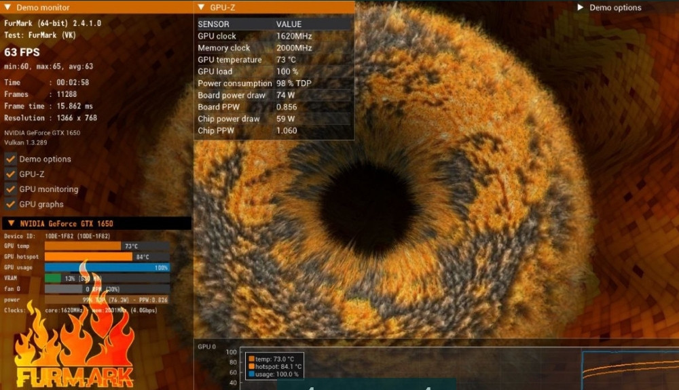Click the GPU temp orange bar
679x390 pixels.
[x=82, y=246]
